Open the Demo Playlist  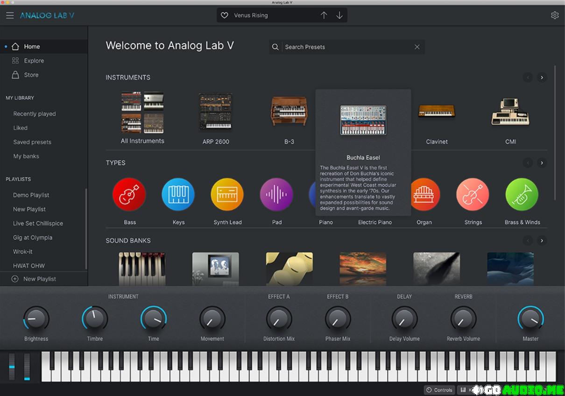coord(31,195)
